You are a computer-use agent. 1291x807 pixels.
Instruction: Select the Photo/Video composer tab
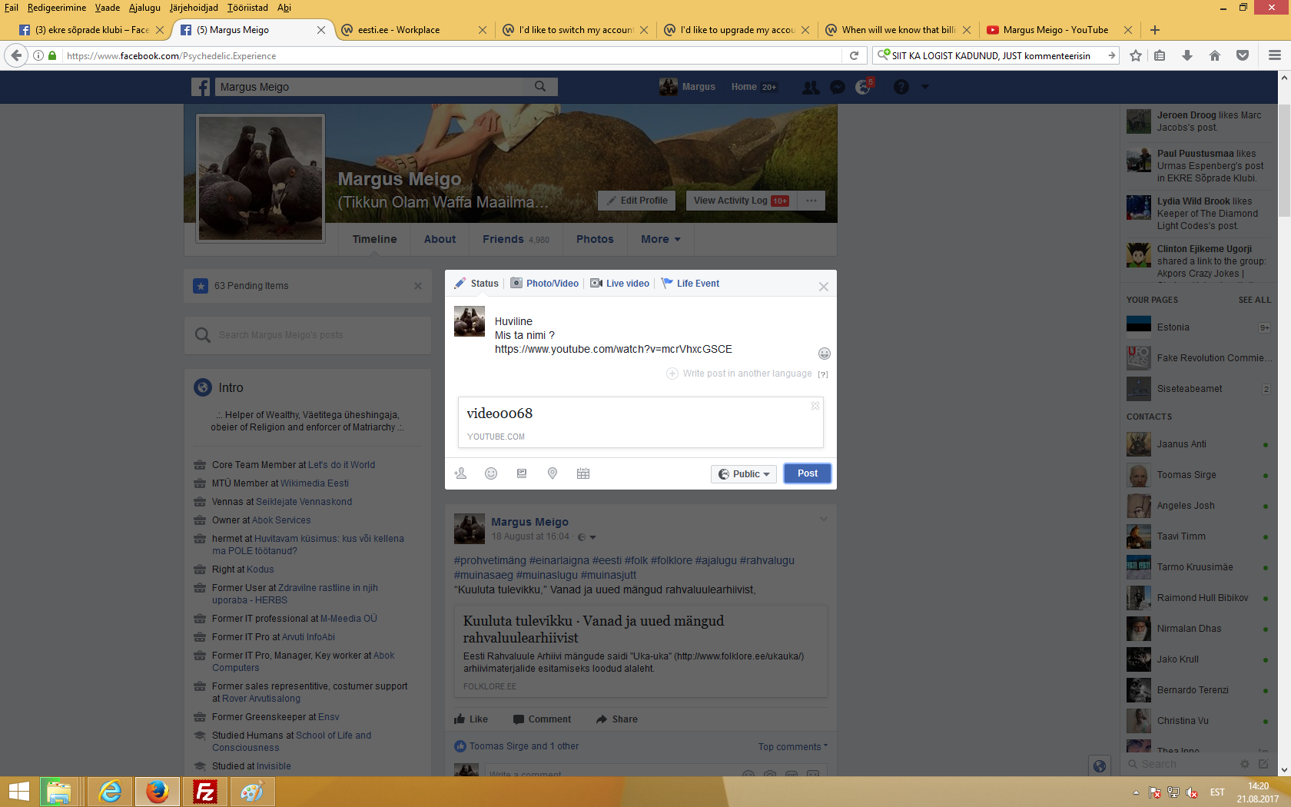[545, 284]
